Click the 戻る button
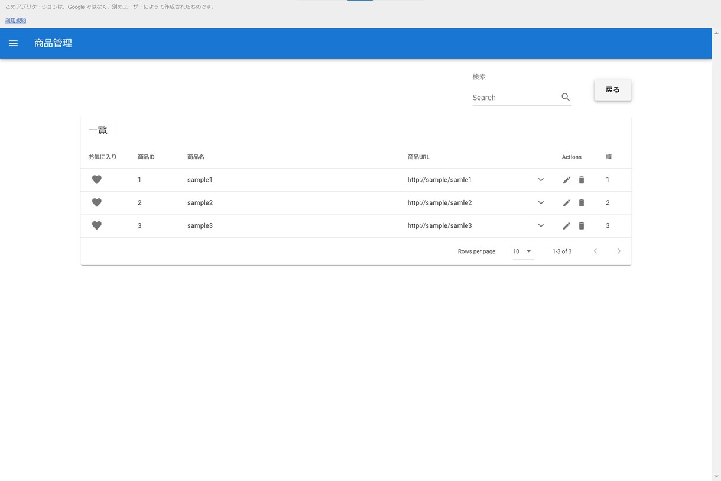This screenshot has height=481, width=721. click(613, 90)
